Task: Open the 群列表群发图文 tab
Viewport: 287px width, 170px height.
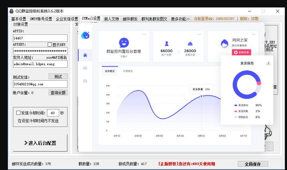Action: point(154,19)
